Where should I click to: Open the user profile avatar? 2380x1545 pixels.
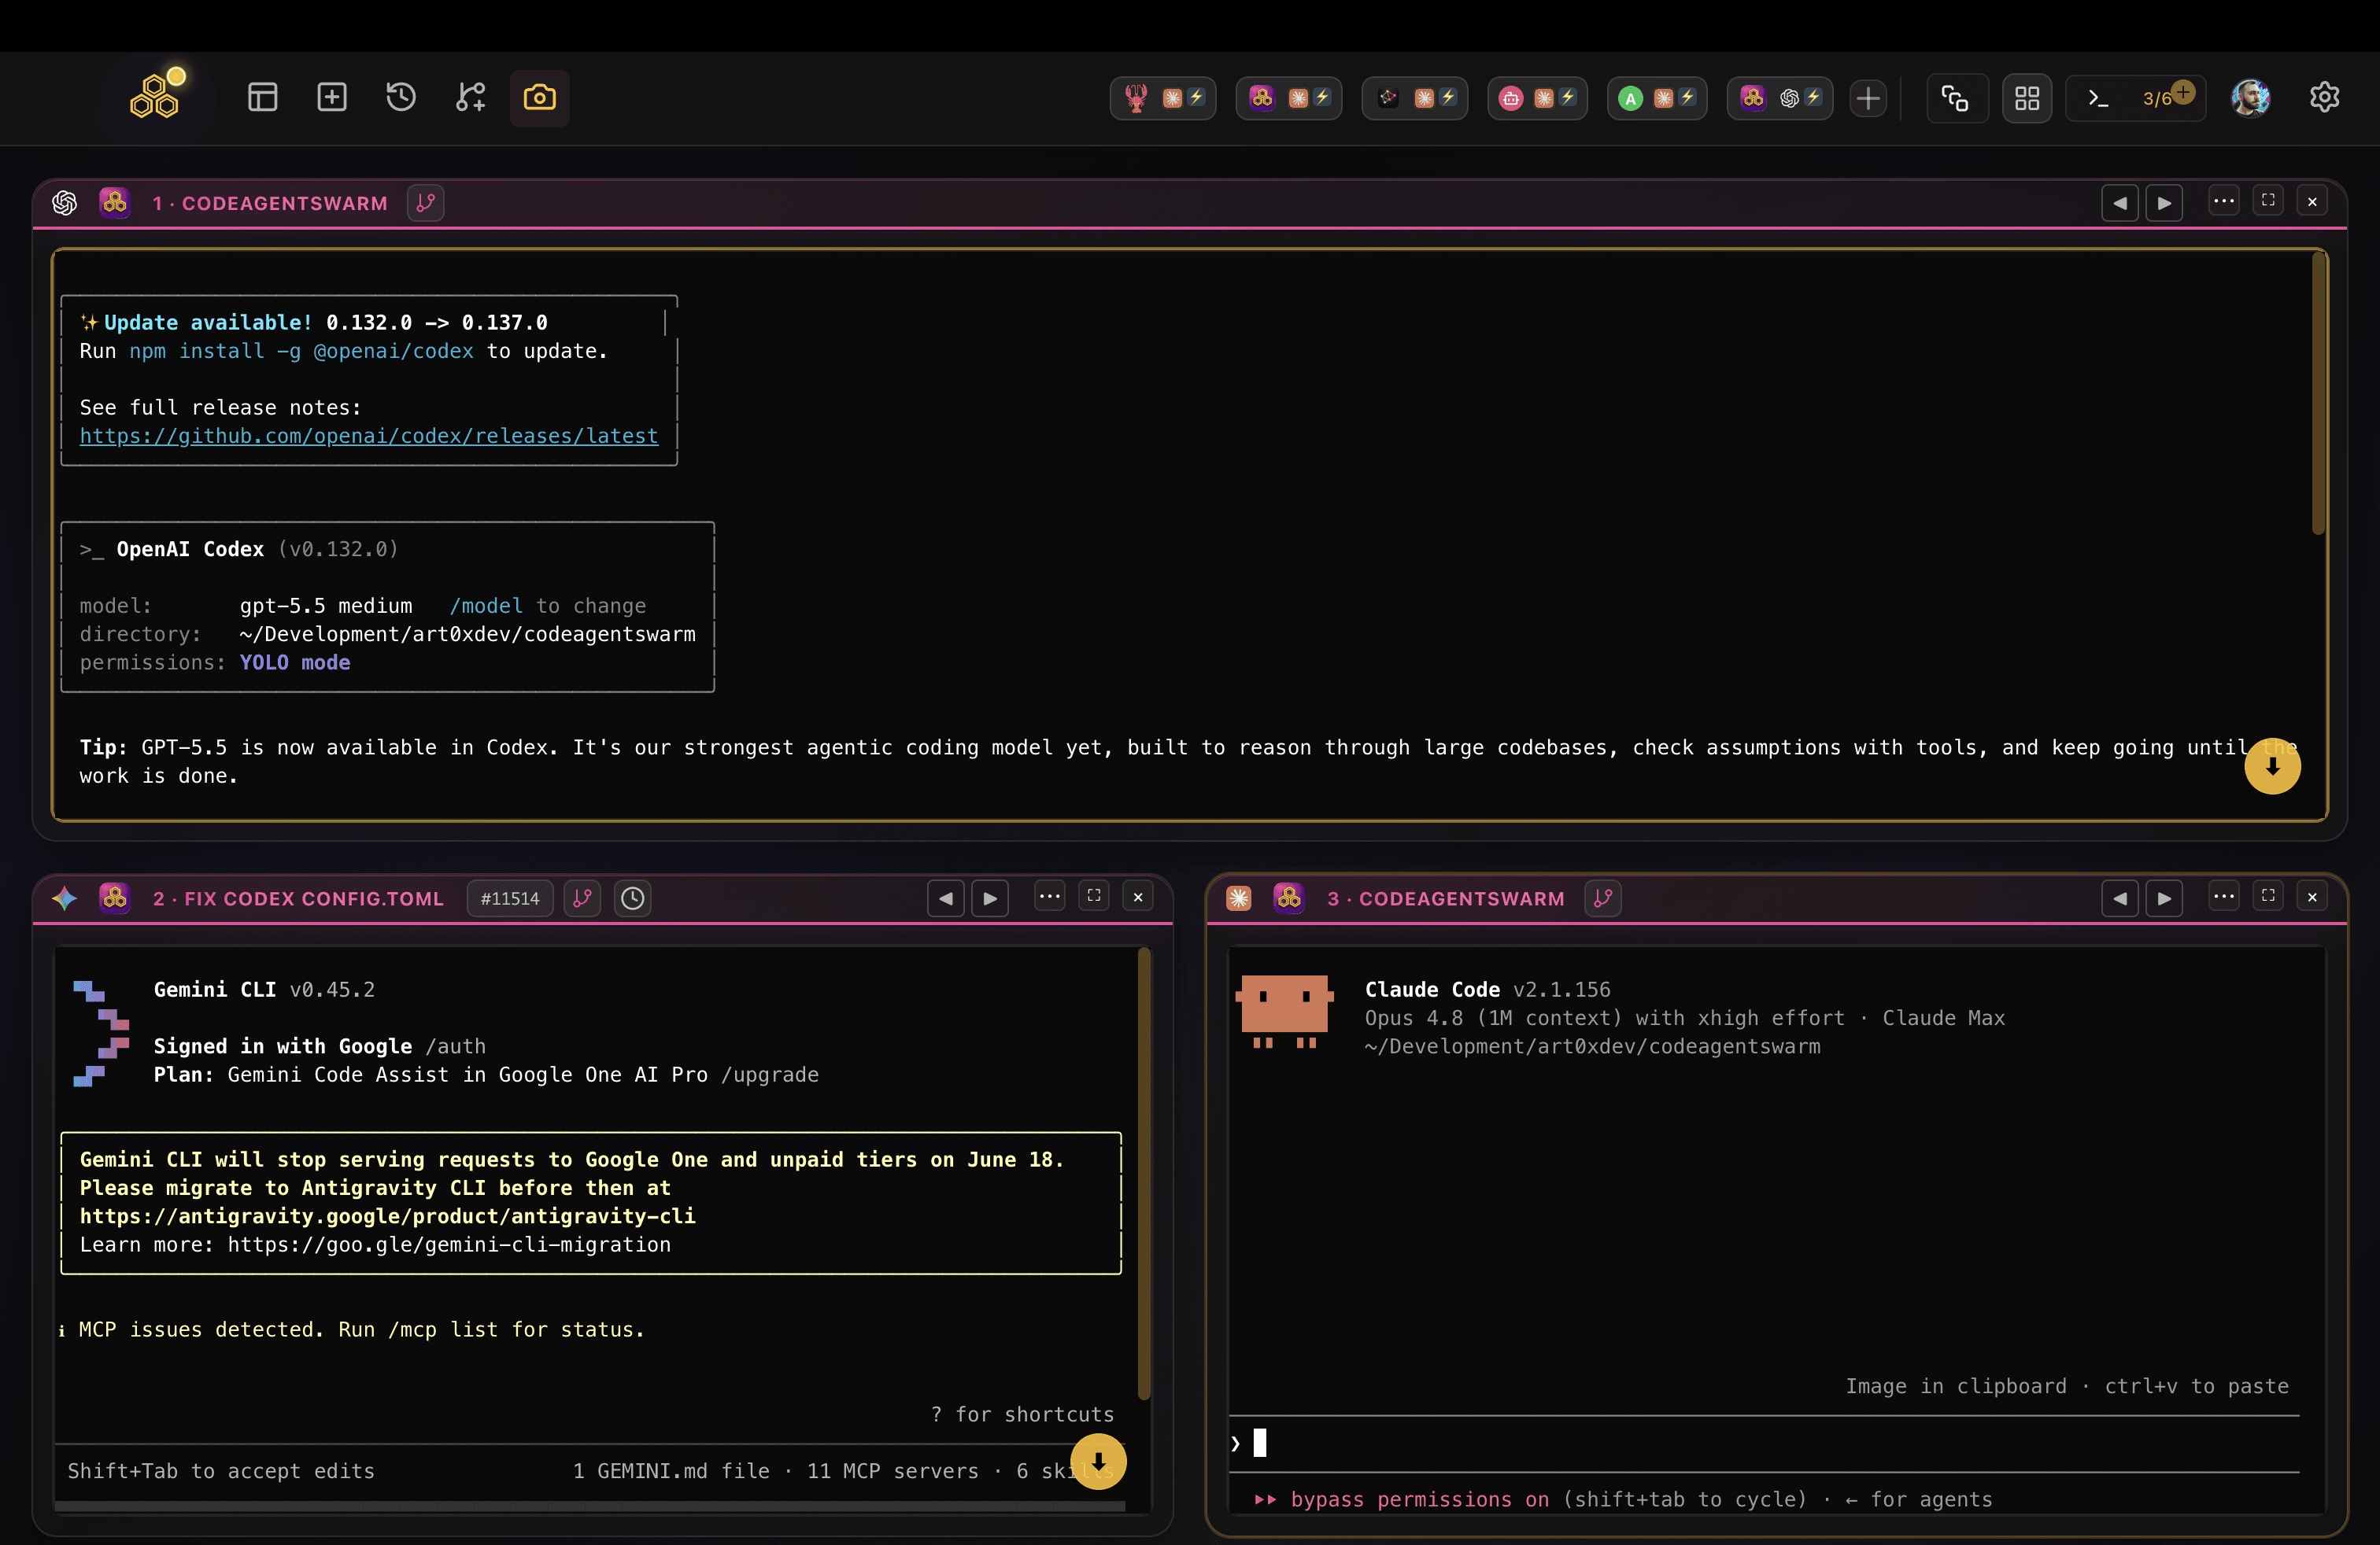[x=2251, y=98]
